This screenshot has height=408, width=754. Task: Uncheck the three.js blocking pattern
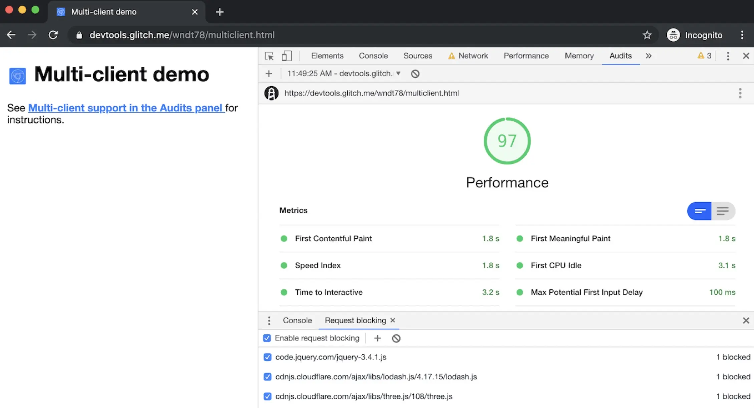267,396
